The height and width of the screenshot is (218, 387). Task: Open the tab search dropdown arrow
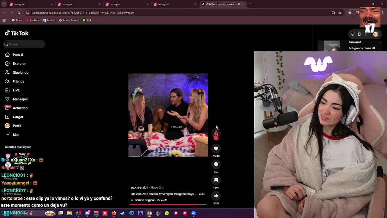pos(4,4)
